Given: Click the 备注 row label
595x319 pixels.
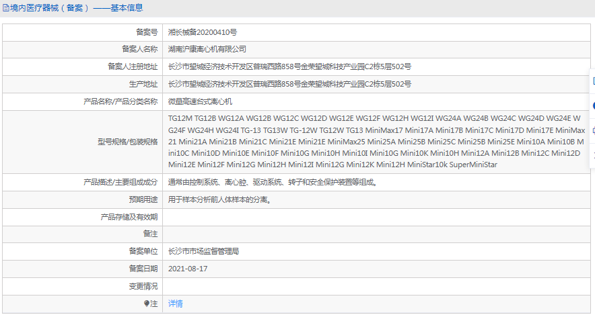Looking at the screenshot, I should 150,234.
